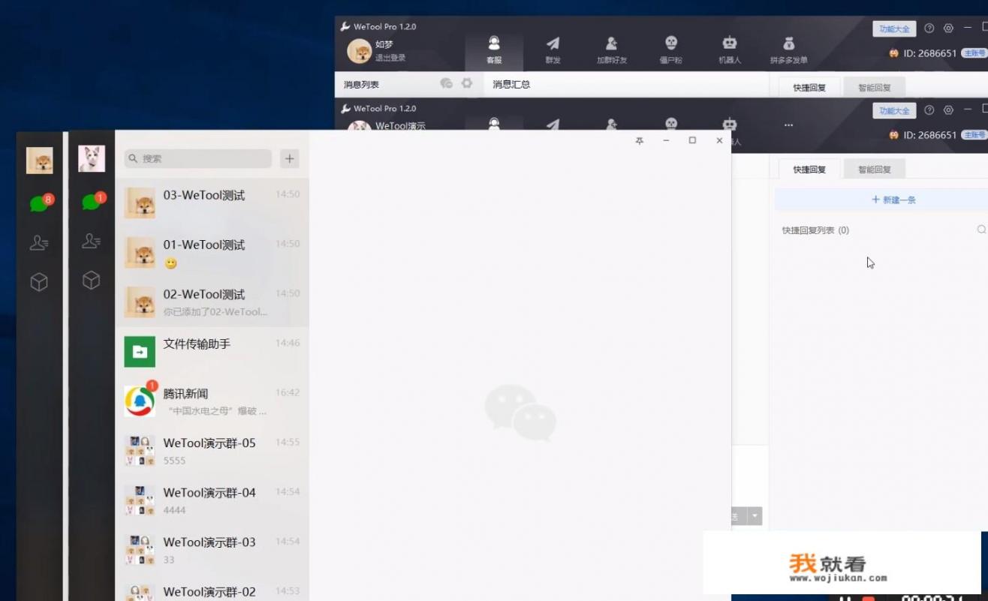The width and height of the screenshot is (988, 601).
Task: Switch to 快捷回复 tab in rear WeTool window
Action: pos(809,87)
